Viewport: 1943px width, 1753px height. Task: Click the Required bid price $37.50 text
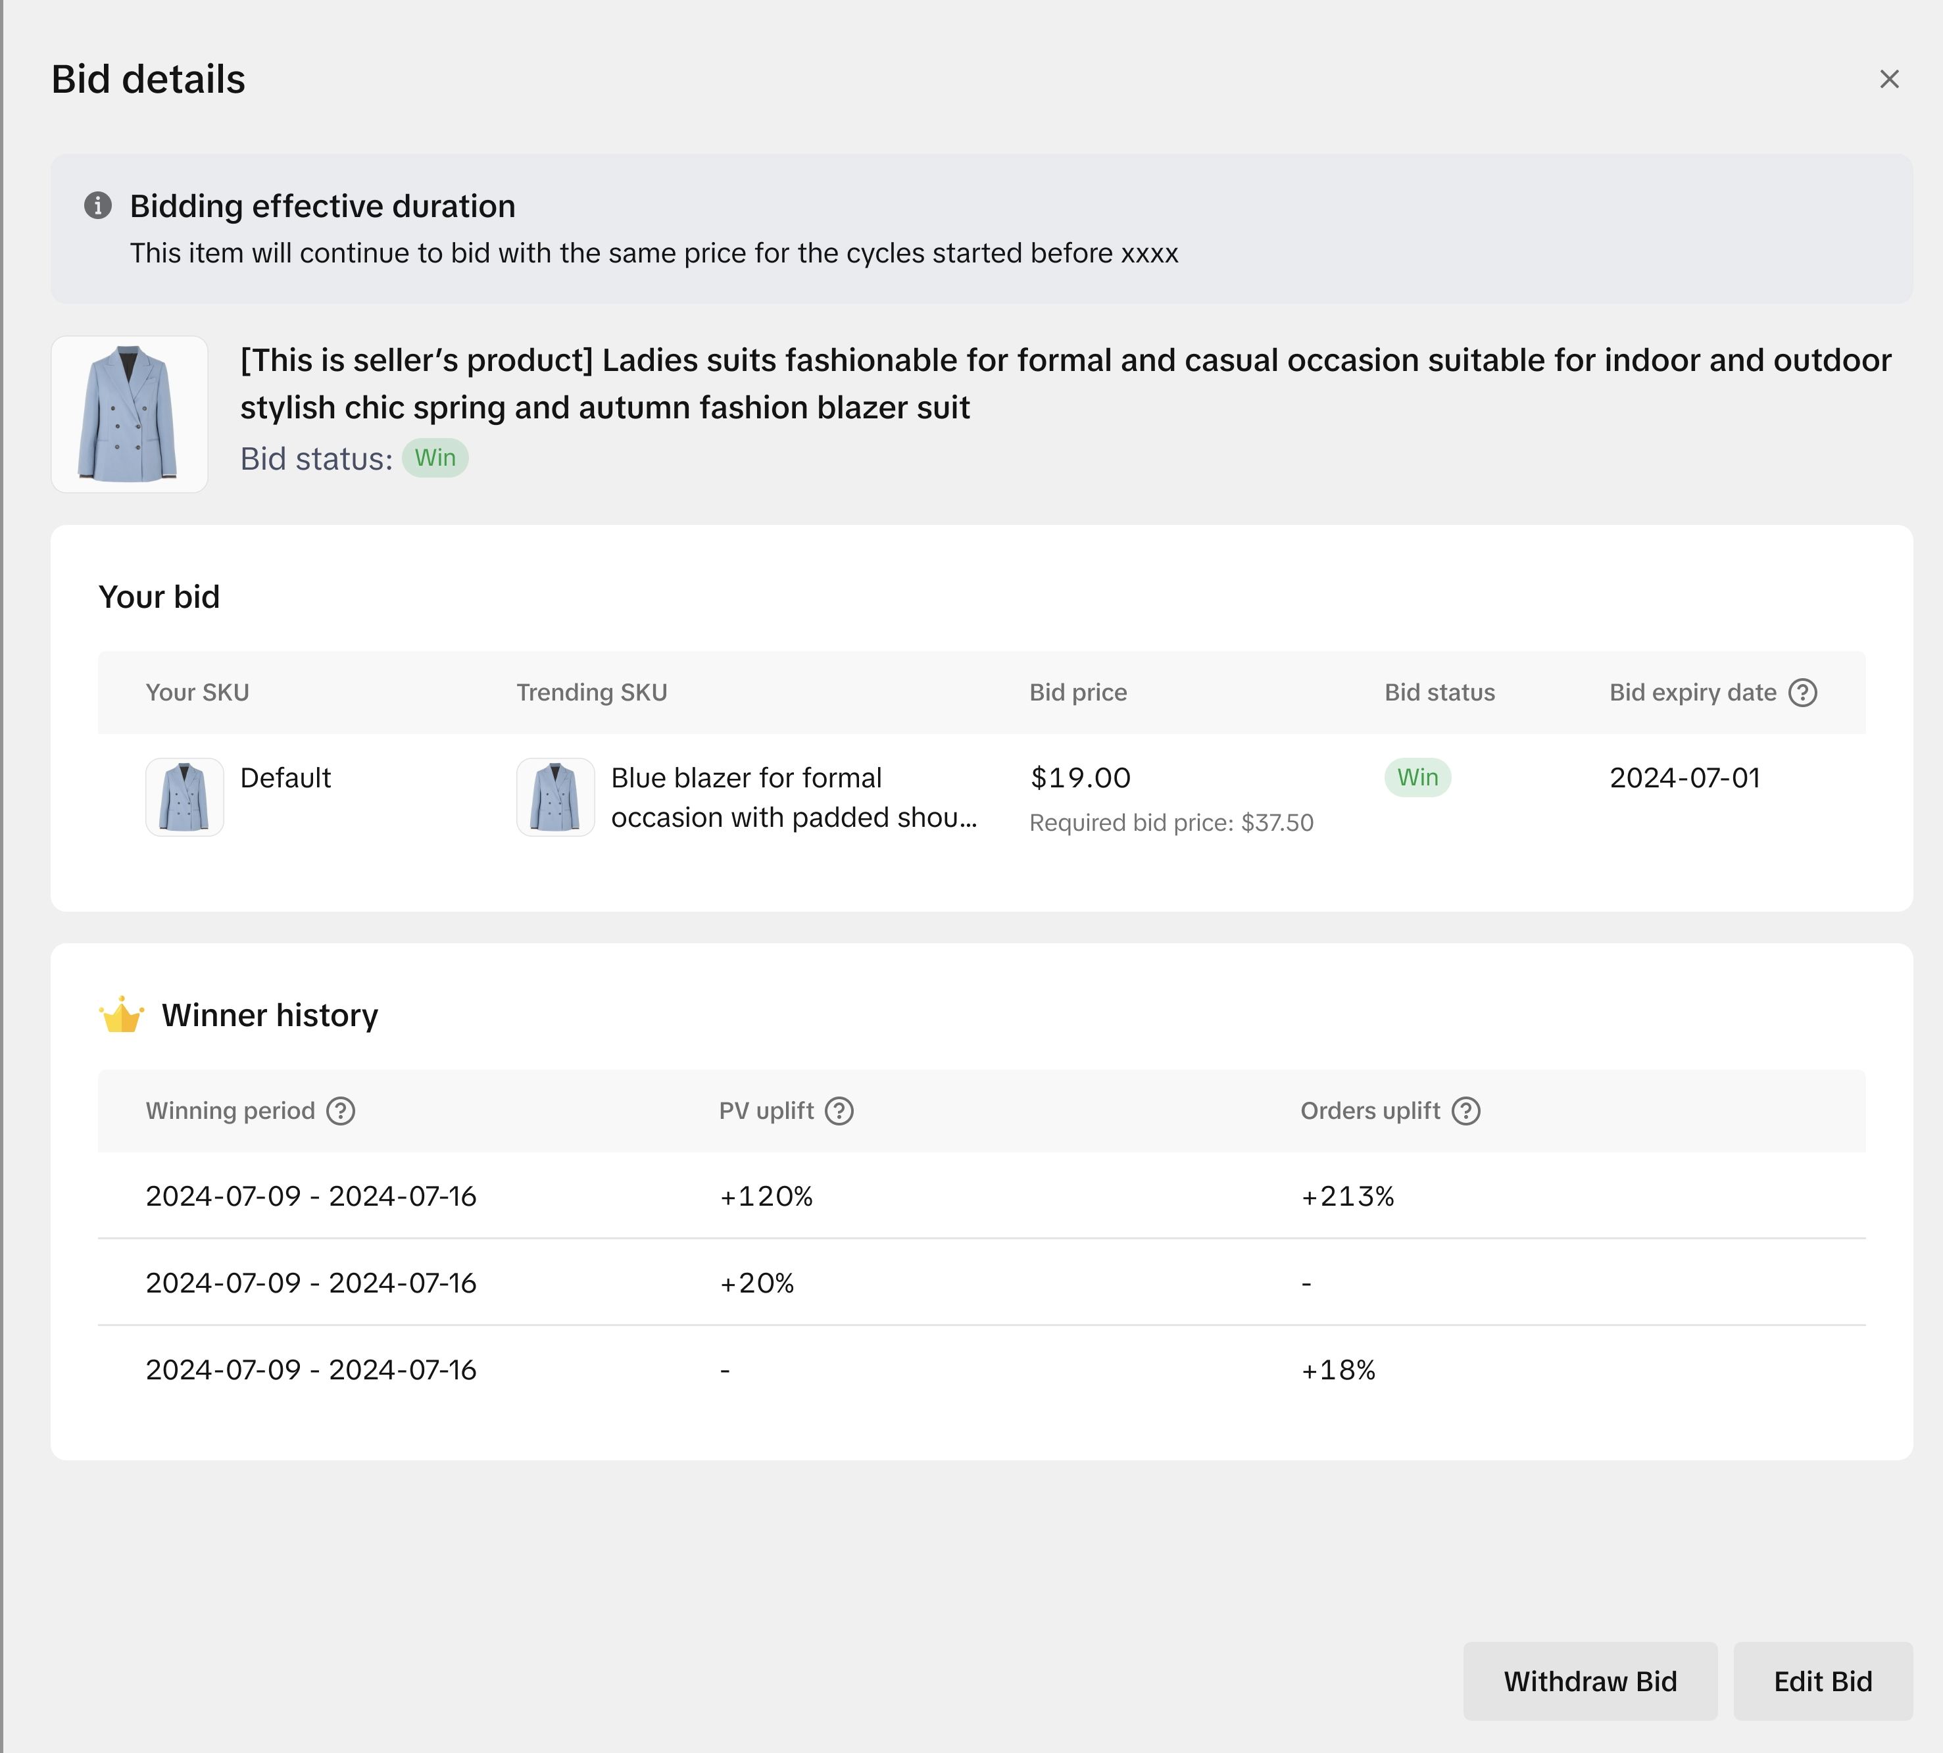coord(1170,822)
